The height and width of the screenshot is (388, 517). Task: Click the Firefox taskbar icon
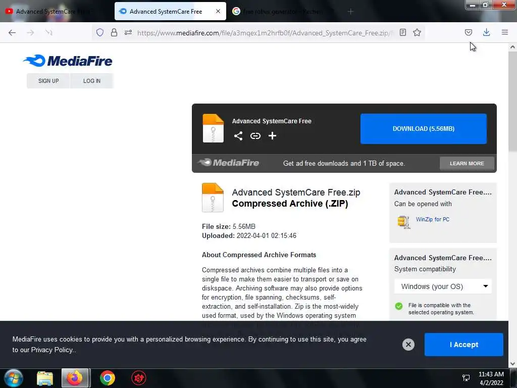click(75, 378)
